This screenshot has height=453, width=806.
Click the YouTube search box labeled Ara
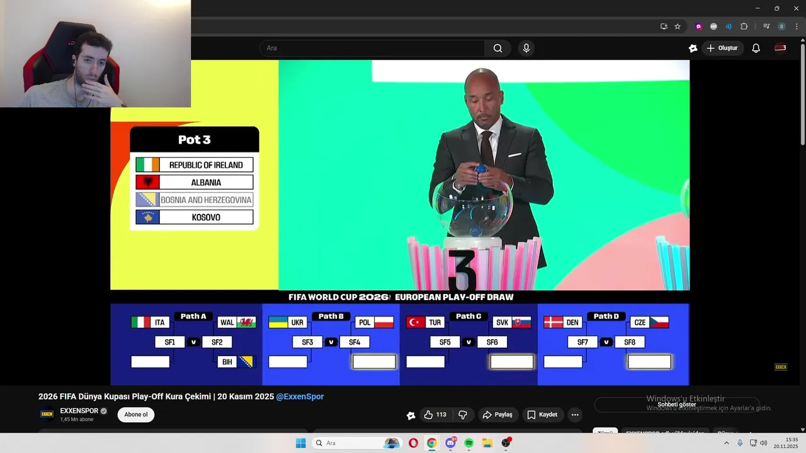[372, 48]
